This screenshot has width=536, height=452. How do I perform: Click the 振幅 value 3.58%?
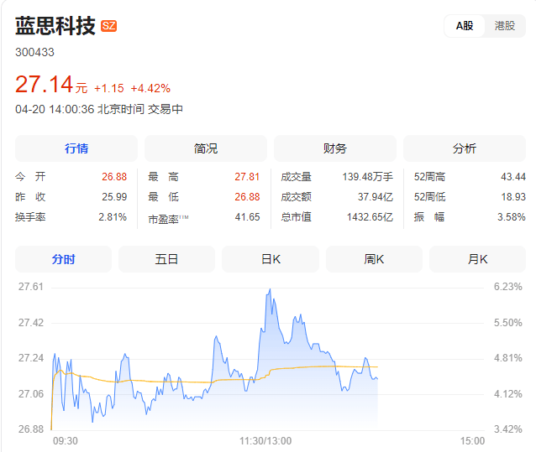coord(512,217)
